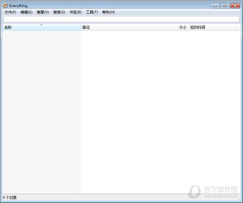Sort results by 大小 column header
The height and width of the screenshot is (203, 243).
174,27
